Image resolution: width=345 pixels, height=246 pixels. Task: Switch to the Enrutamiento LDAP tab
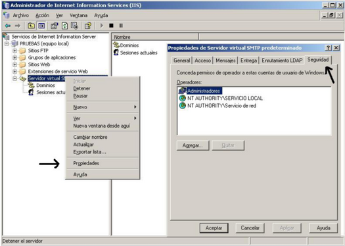point(282,61)
